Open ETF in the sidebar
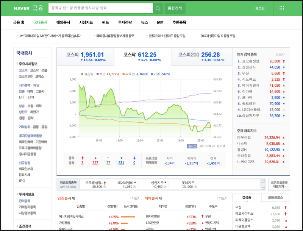The height and width of the screenshot is (231, 303). tap(22, 97)
